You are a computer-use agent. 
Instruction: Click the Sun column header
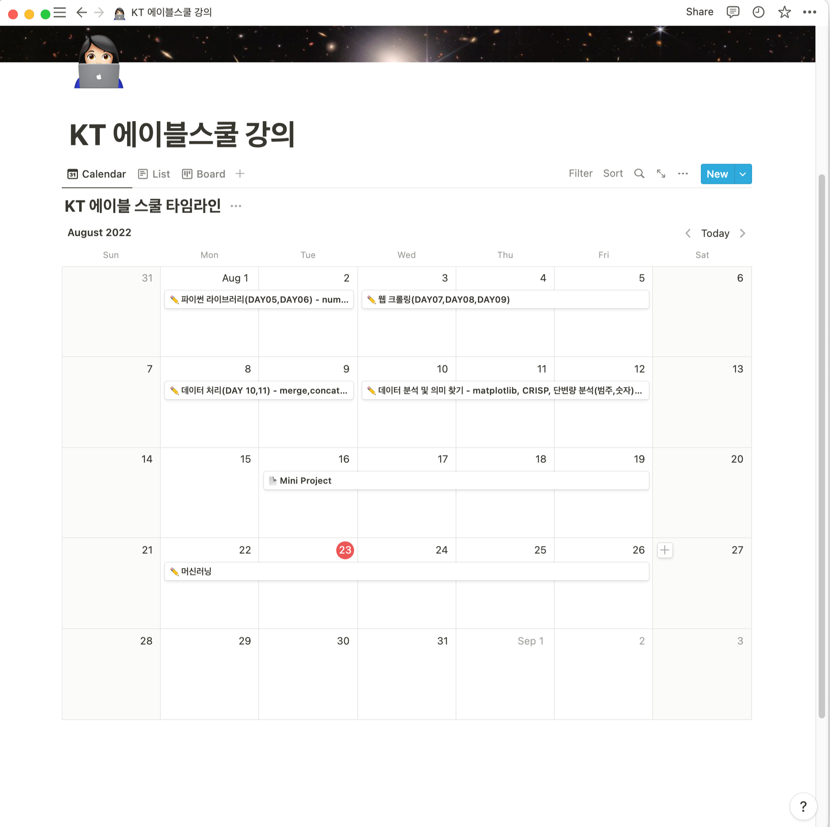111,255
